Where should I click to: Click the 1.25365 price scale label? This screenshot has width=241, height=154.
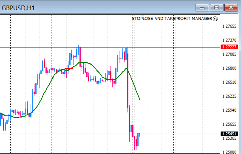229,138
